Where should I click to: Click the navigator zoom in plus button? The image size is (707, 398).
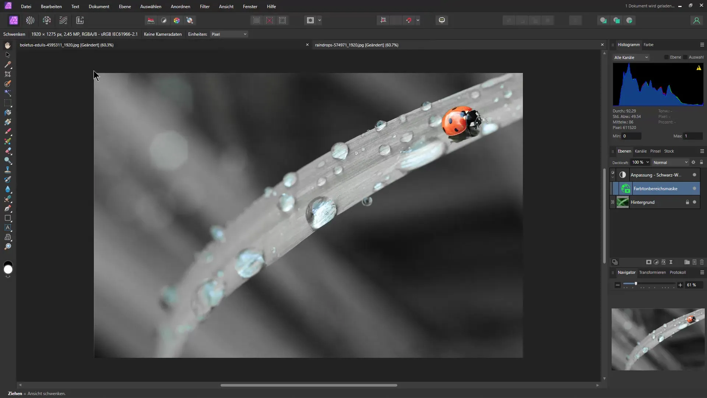click(x=680, y=285)
